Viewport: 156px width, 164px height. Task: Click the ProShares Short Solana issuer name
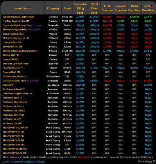click(x=15, y=102)
